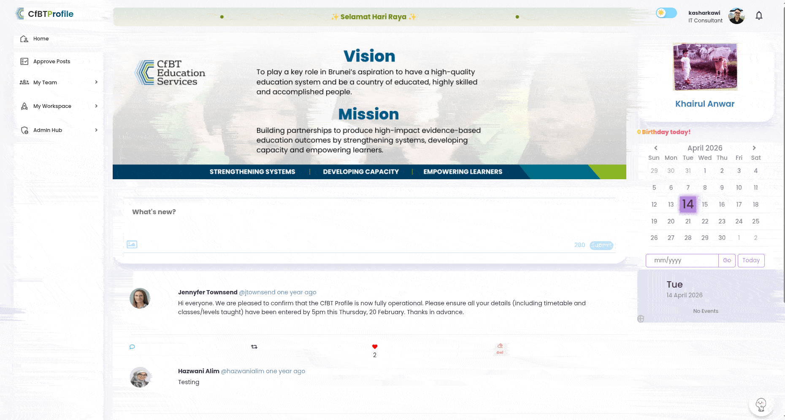Screen dimensions: 785x420
Task: Open the notification bell
Action: tap(758, 15)
